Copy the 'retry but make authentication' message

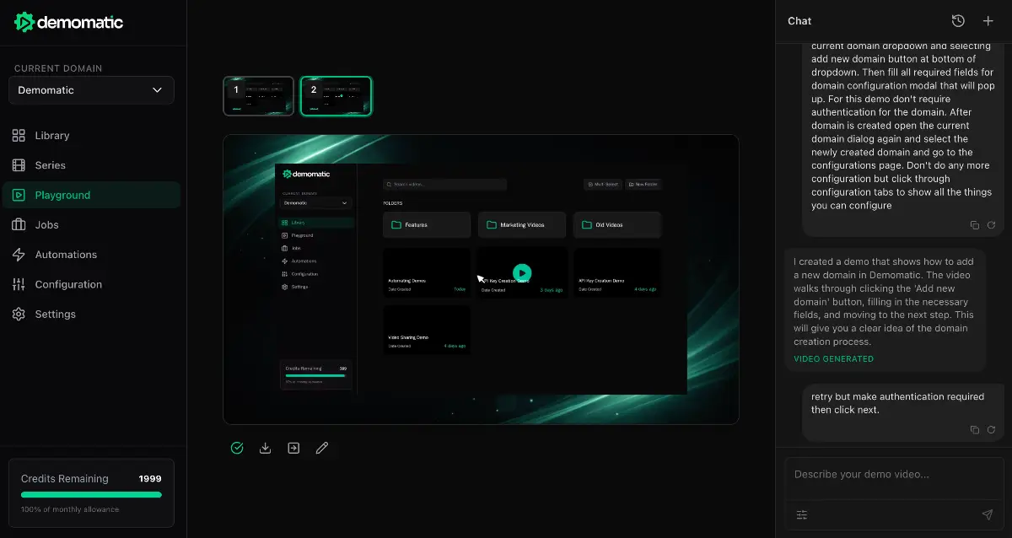pos(975,429)
